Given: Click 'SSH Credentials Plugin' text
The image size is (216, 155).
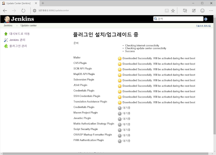Looking at the screenshot, I should pos(87,96).
